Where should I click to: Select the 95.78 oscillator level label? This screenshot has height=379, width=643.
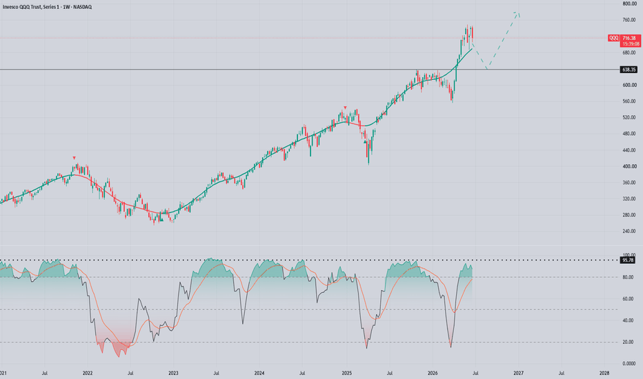pos(629,260)
